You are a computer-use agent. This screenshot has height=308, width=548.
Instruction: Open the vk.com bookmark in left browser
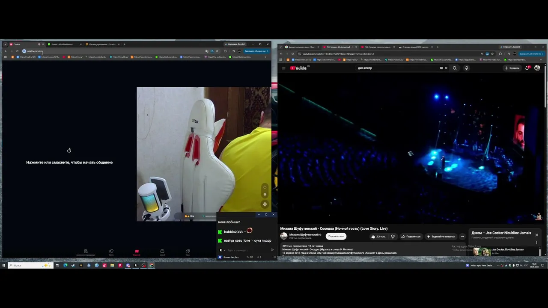click(x=50, y=57)
